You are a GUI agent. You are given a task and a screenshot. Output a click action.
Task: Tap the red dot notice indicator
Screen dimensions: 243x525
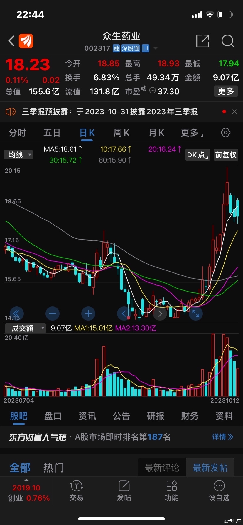[x=224, y=112]
